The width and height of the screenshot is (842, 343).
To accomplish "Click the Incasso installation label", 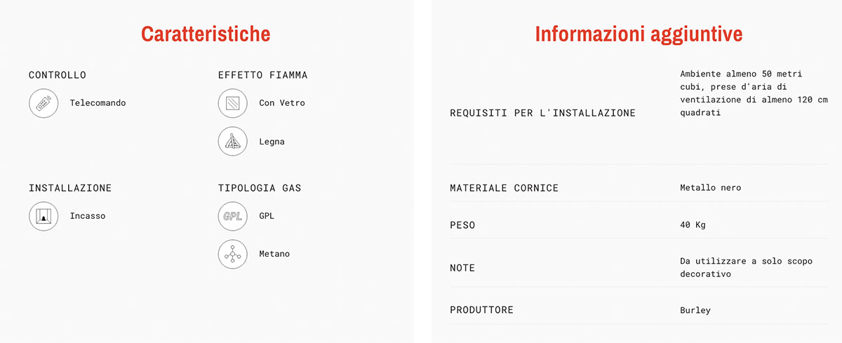I will (x=88, y=216).
